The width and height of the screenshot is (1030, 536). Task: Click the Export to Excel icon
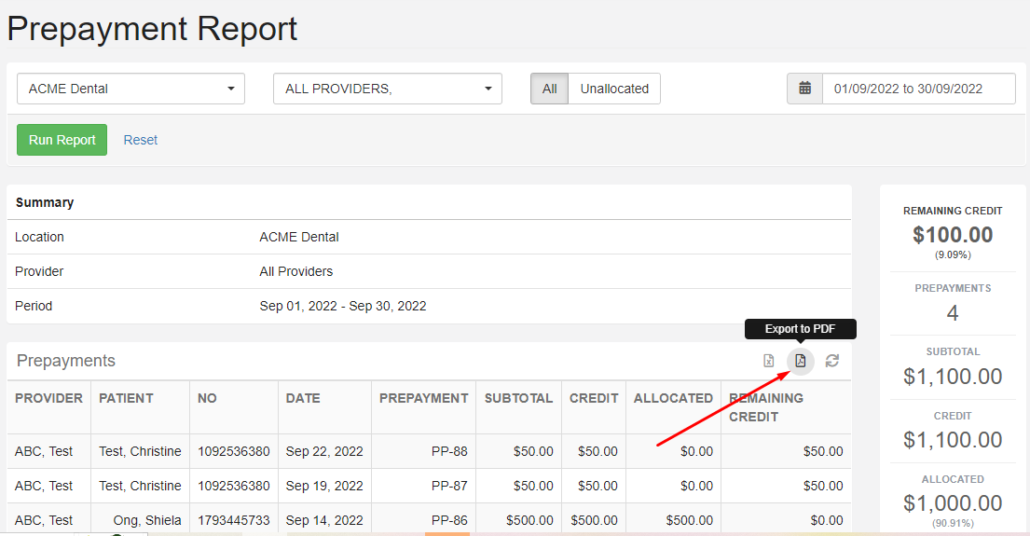point(769,361)
